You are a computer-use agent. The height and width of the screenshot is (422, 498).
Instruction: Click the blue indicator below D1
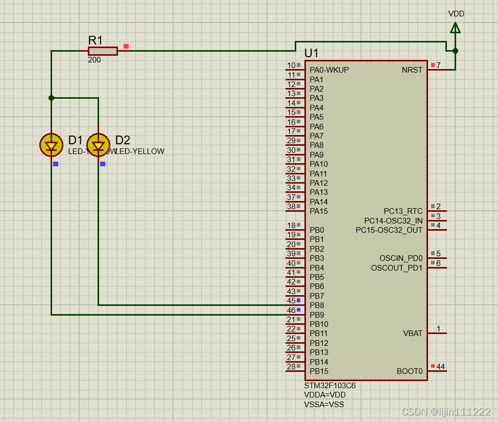(x=56, y=164)
